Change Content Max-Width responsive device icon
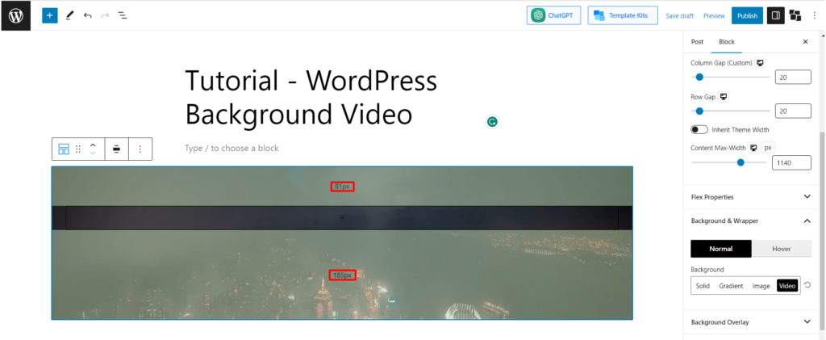Screen dimensions: 826x340 click(754, 148)
